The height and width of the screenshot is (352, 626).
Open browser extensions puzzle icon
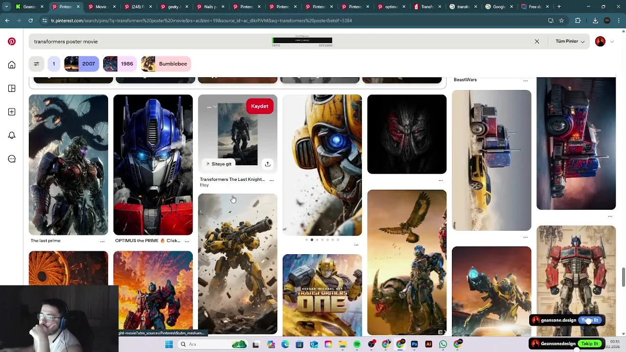click(578, 21)
